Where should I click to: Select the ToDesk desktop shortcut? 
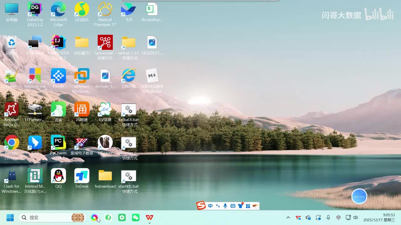tap(82, 179)
